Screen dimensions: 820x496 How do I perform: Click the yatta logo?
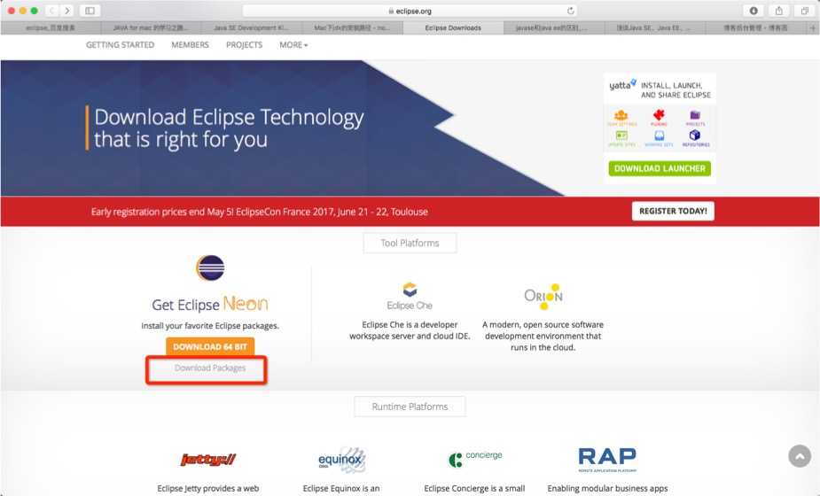[x=622, y=85]
